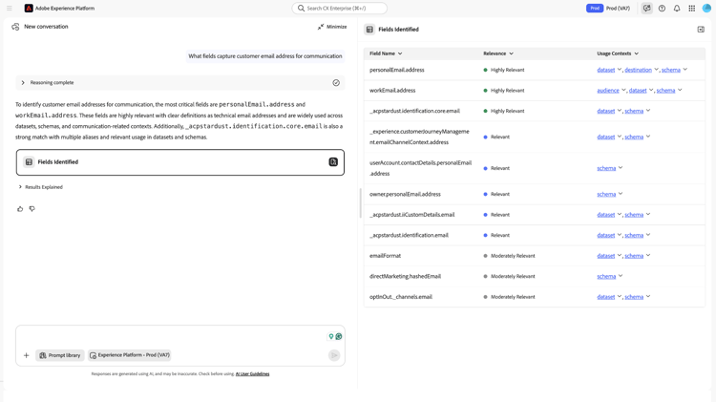Minimize the conversation panel
This screenshot has height=402, width=716.
332,27
